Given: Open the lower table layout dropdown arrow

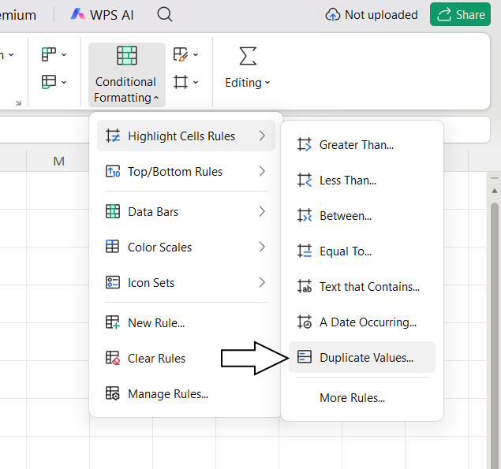Looking at the screenshot, I should click(x=64, y=82).
